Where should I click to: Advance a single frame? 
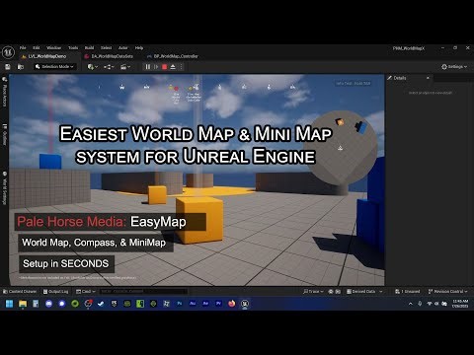(x=156, y=67)
